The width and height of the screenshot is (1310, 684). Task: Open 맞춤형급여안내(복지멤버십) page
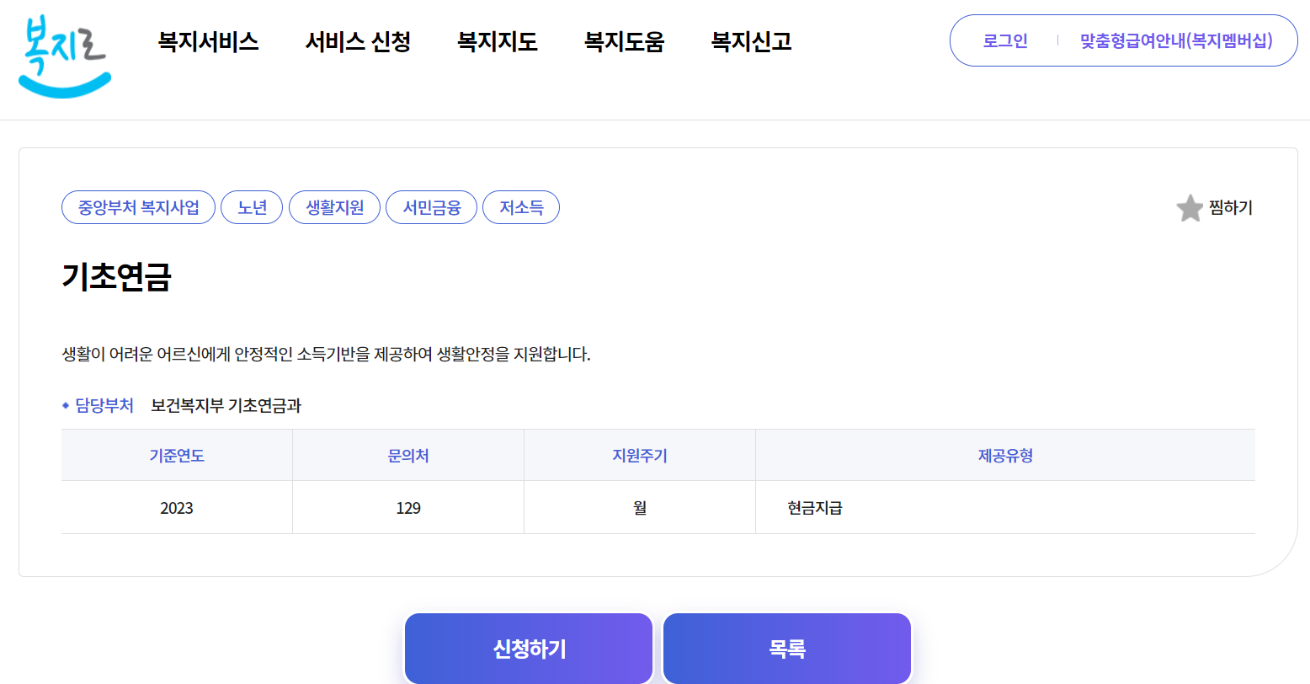1175,40
